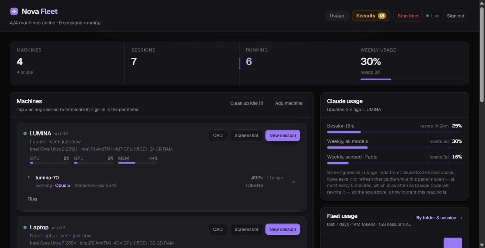This screenshot has height=248, width=485.
Task: Select the Running stat card showing 6
Action: click(296, 64)
